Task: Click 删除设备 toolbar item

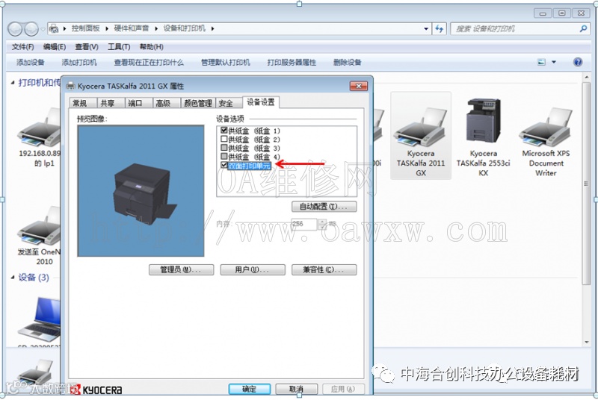Action: tap(347, 63)
